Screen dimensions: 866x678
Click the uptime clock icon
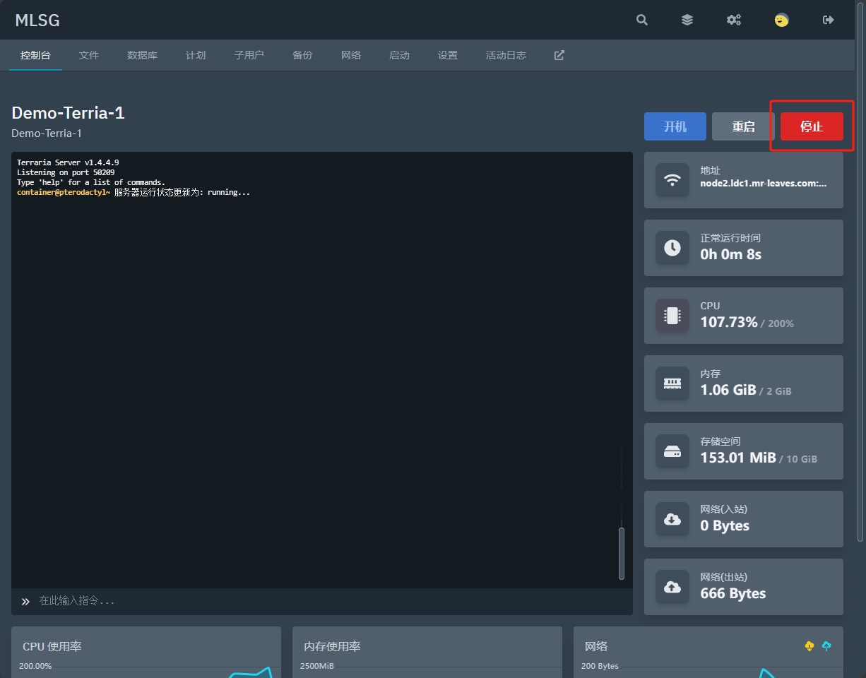click(672, 248)
